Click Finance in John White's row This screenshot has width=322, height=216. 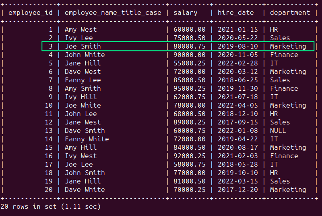(x=284, y=55)
